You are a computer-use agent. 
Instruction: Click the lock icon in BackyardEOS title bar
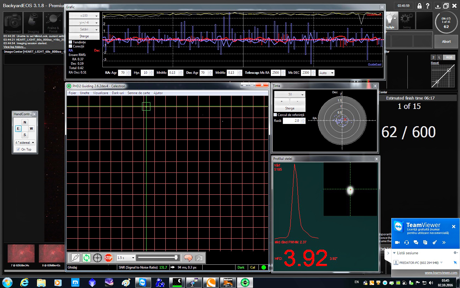pyautogui.click(x=419, y=6)
